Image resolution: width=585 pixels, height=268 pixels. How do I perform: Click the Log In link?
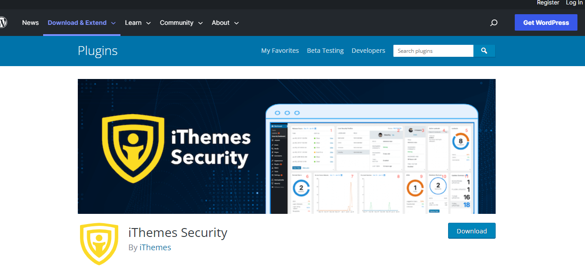574,3
